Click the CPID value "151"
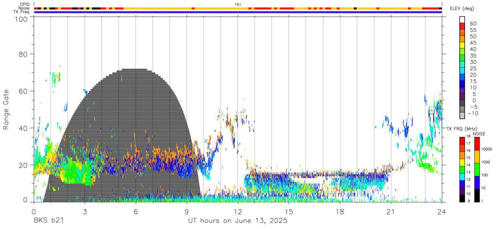497x229 pixels. click(238, 4)
